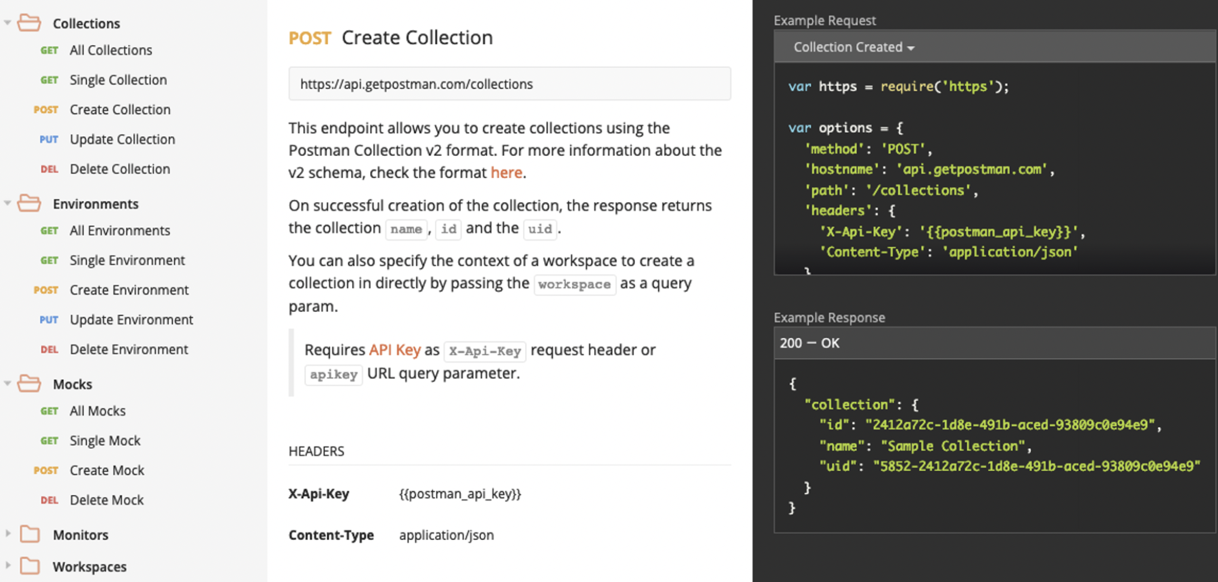Click the Collections folder icon
The image size is (1218, 582).
coord(29,23)
